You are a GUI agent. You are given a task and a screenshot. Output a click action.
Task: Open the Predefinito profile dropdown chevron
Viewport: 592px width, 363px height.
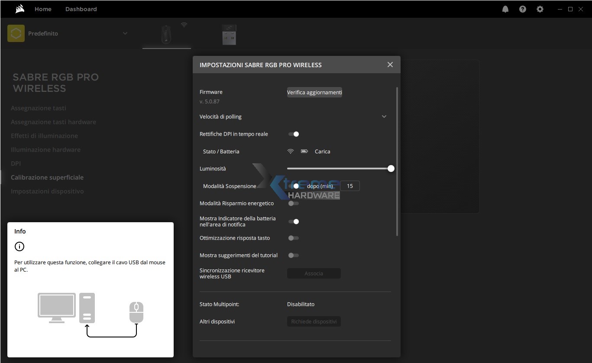[x=125, y=33]
